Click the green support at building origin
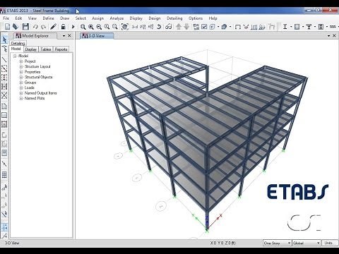The height and width of the screenshot is (254, 339). 207,231
